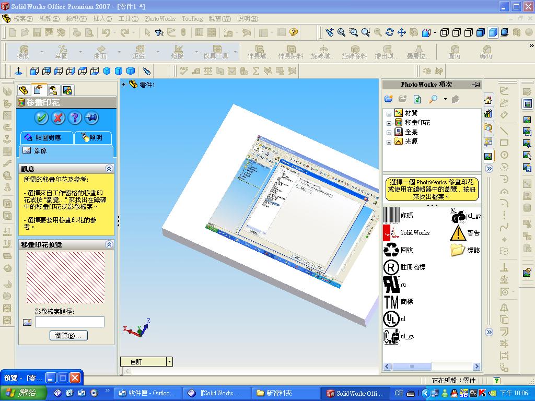Select the 警告 warning decal
This screenshot has width=535, height=401.
pos(465,233)
